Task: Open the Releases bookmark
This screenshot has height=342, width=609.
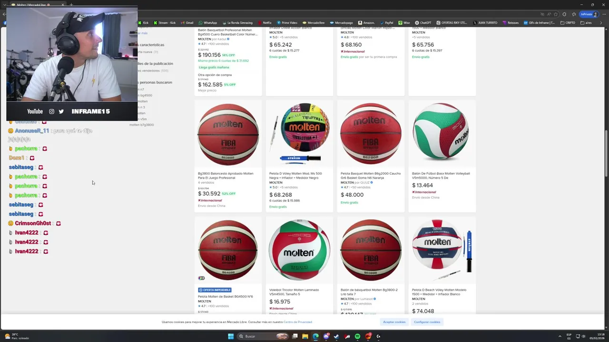Action: (x=511, y=22)
